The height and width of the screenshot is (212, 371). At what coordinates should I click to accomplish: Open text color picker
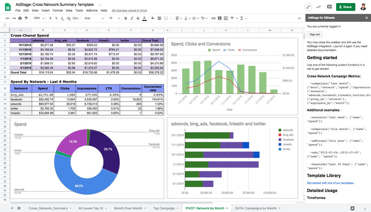click(145, 18)
